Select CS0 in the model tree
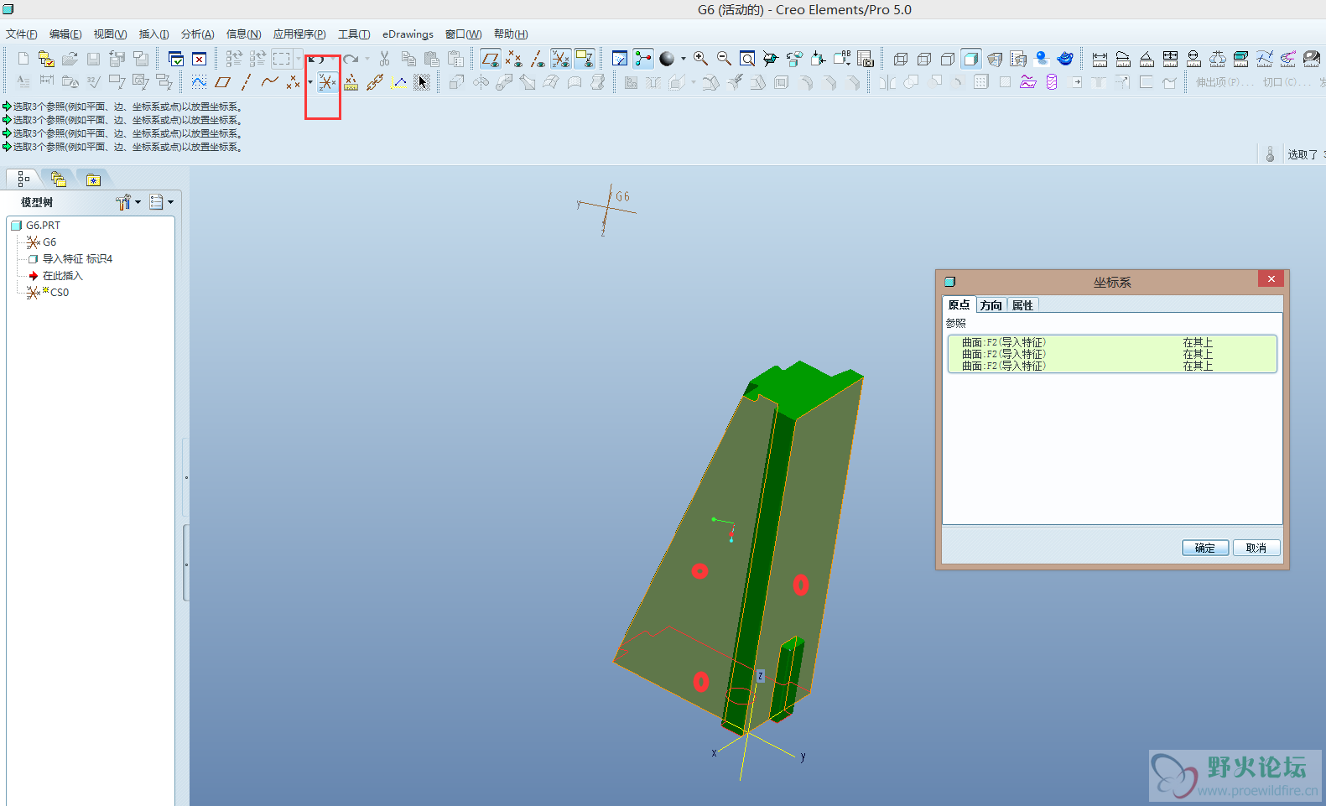This screenshot has height=806, width=1326. point(59,293)
